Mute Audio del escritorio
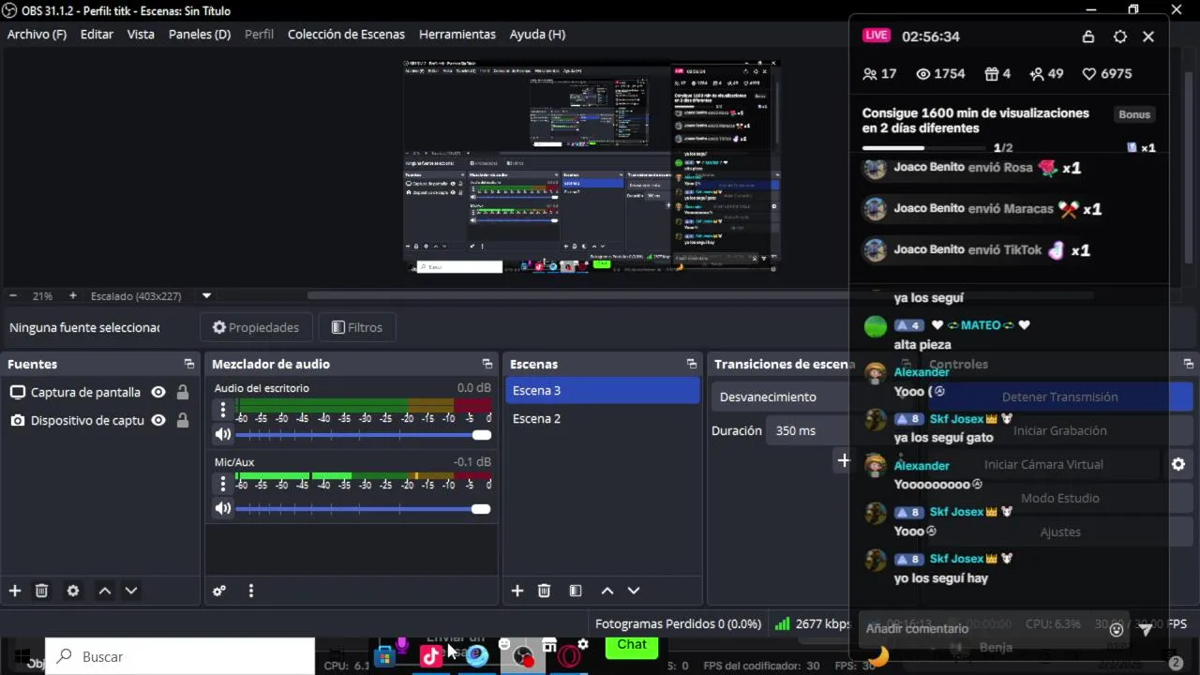The image size is (1200, 675). [223, 434]
